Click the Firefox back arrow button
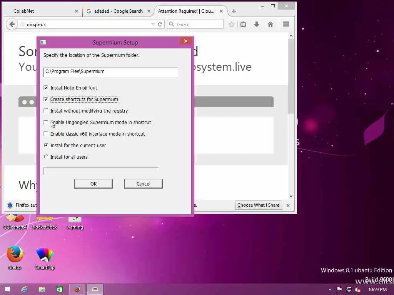Image resolution: width=394 pixels, height=295 pixels. (x=12, y=24)
